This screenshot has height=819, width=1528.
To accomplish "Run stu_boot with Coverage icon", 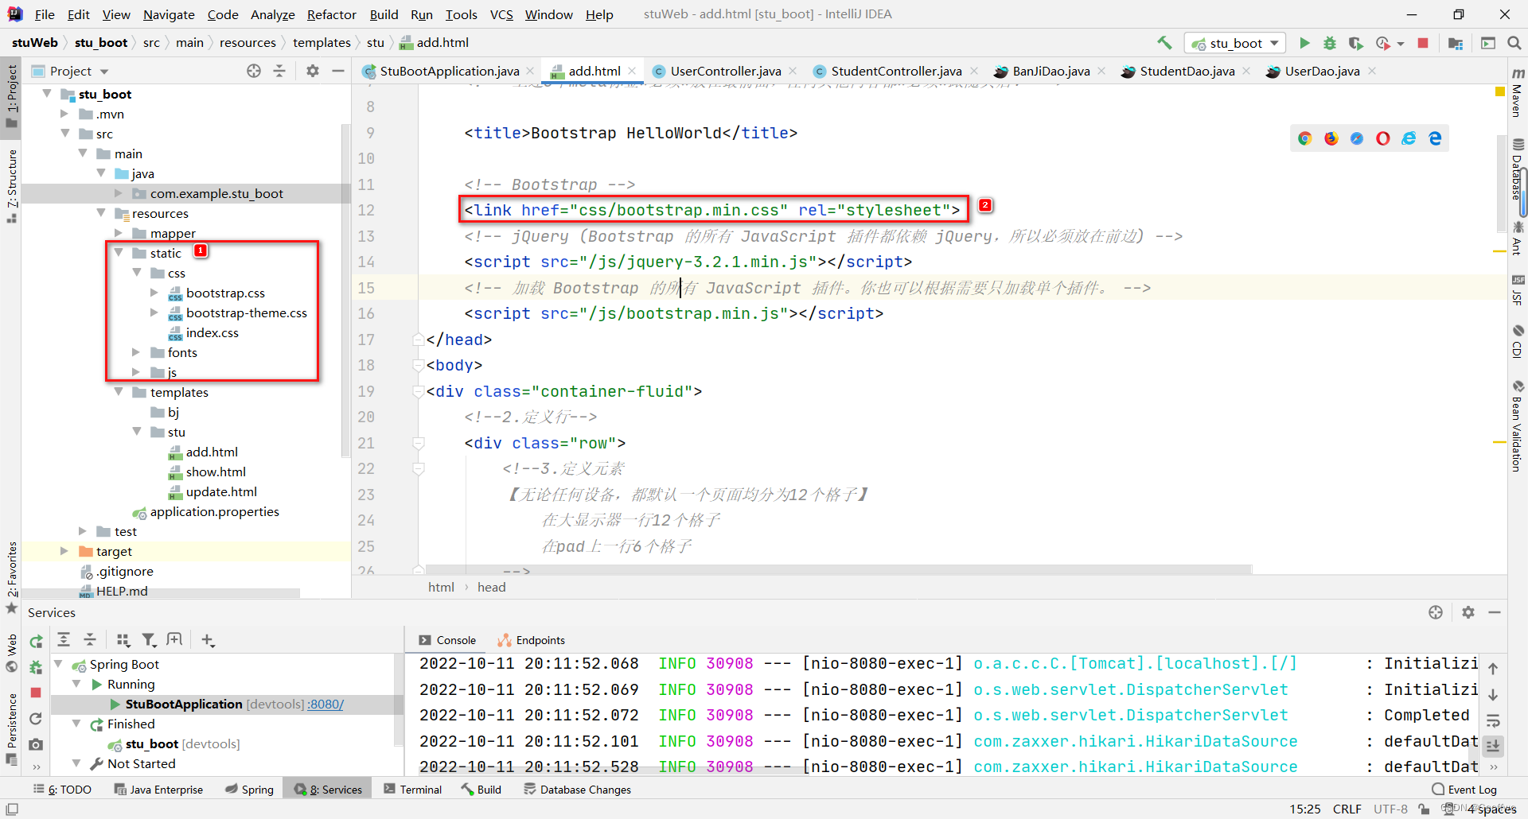I will 1355,43.
